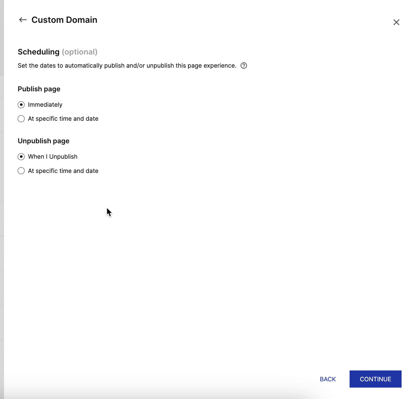The image size is (413, 399).
Task: Click the arrow icon preceding the page title
Action: click(23, 20)
